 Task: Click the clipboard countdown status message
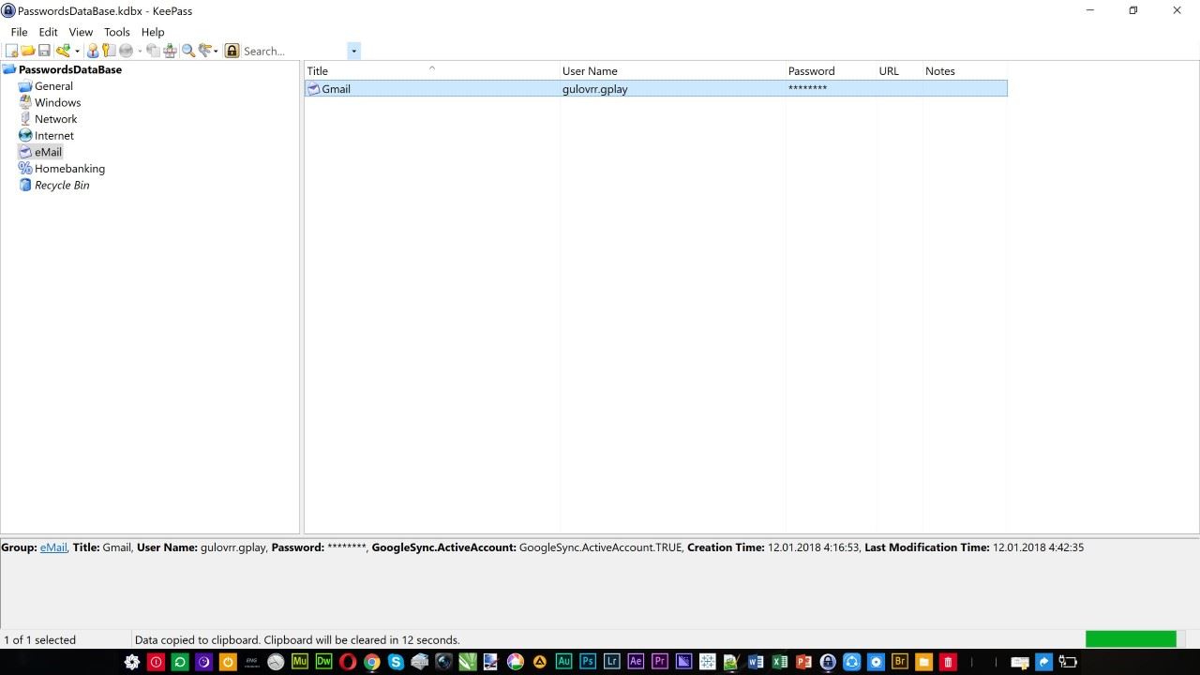pyautogui.click(x=297, y=640)
